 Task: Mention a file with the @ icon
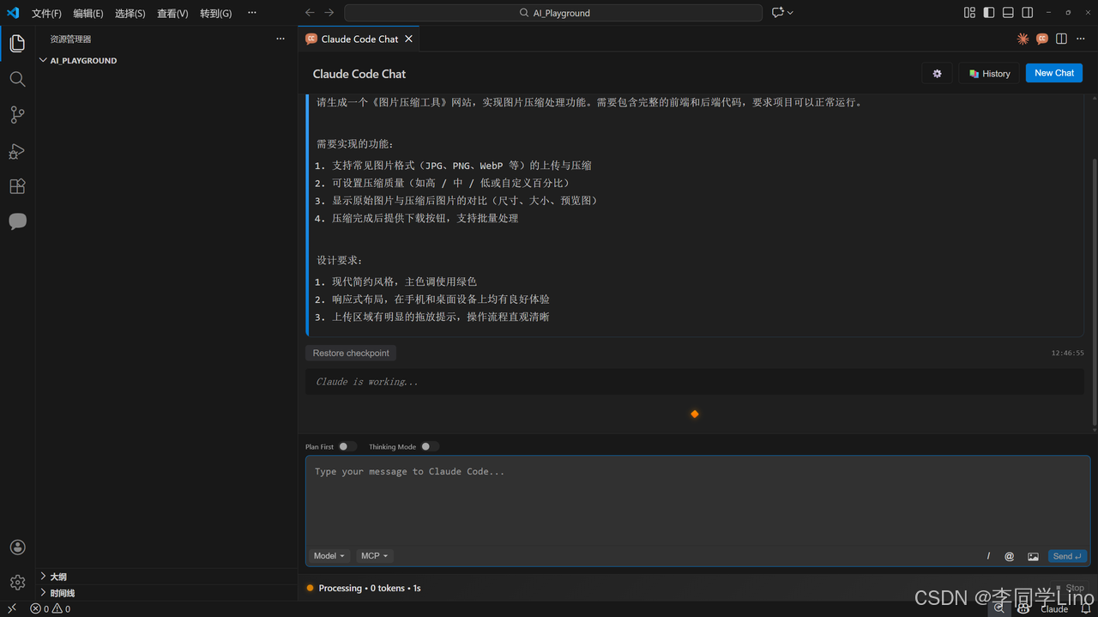coord(1010,556)
